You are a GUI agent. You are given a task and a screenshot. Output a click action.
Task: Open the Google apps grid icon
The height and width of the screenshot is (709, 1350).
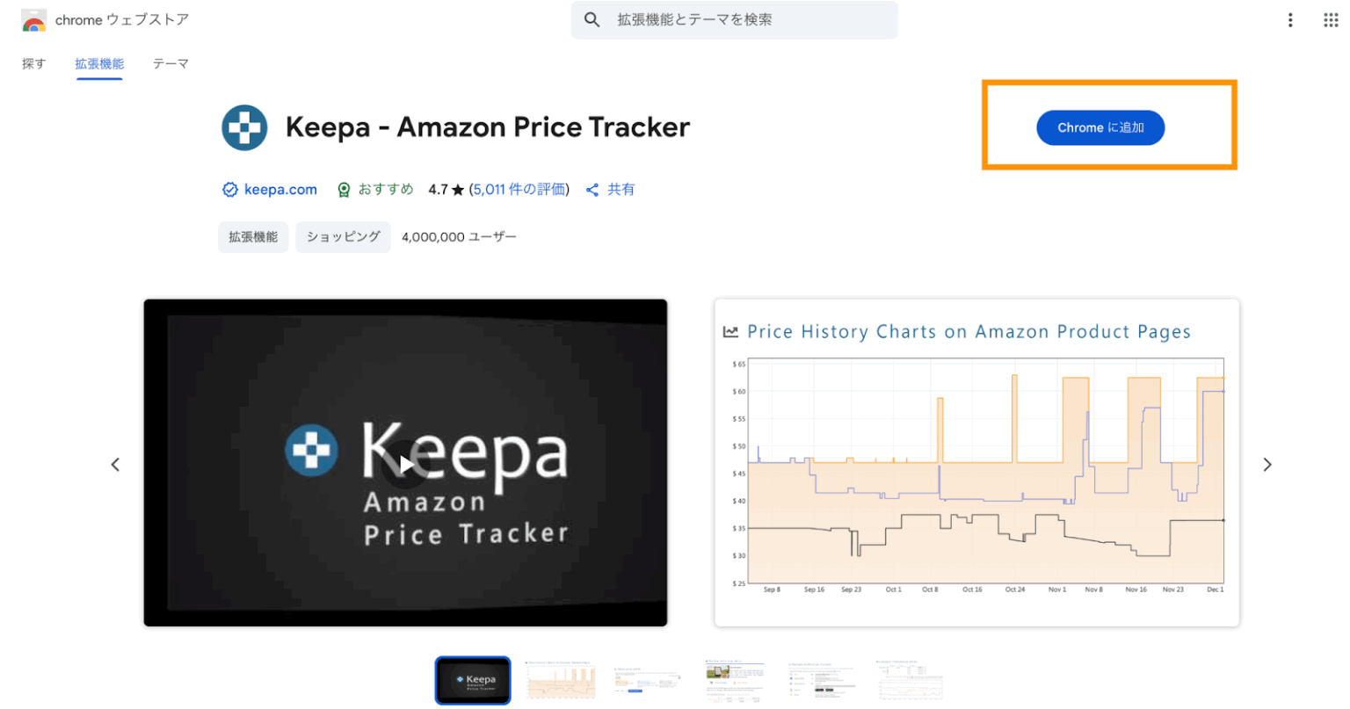click(1331, 19)
